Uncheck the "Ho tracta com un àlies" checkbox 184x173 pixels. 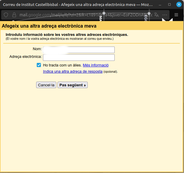39,65
